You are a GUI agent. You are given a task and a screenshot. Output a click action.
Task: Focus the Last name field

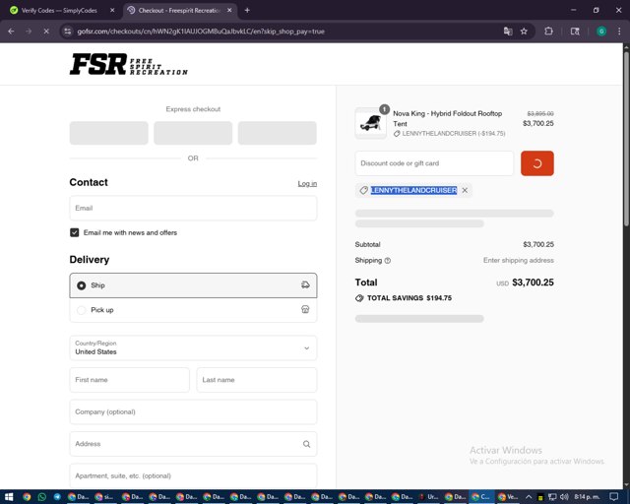click(257, 380)
